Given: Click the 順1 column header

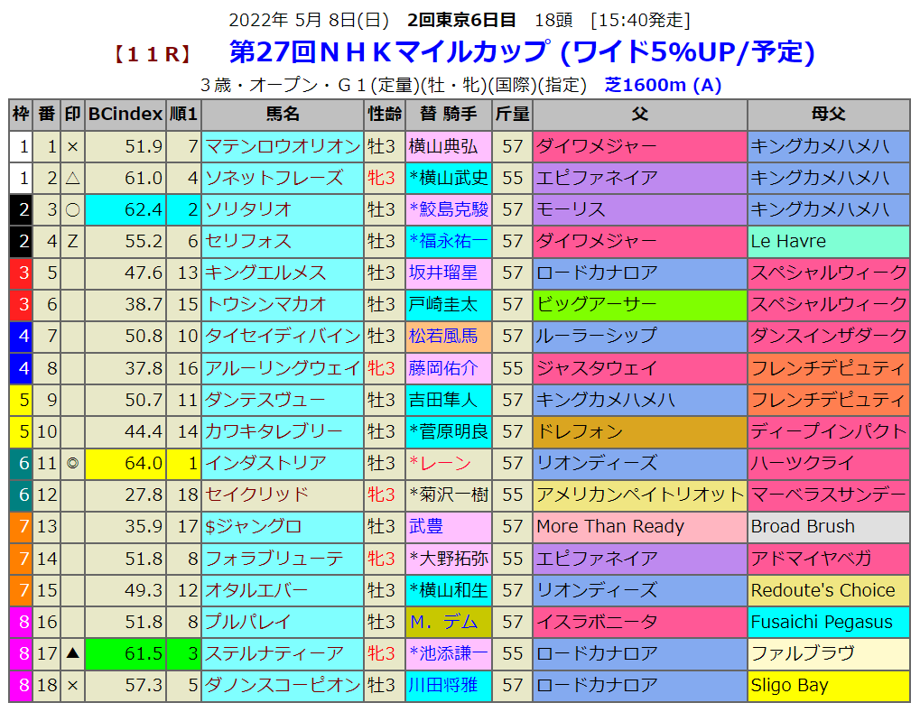Looking at the screenshot, I should pos(184,115).
